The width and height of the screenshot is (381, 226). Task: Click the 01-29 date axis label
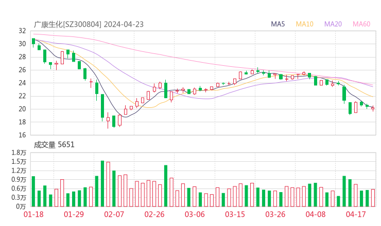point(74,214)
